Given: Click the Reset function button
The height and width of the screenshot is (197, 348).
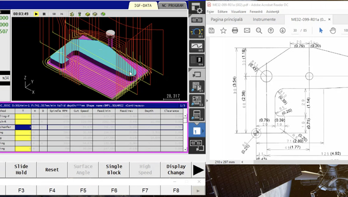Looking at the screenshot, I should (x=52, y=170).
